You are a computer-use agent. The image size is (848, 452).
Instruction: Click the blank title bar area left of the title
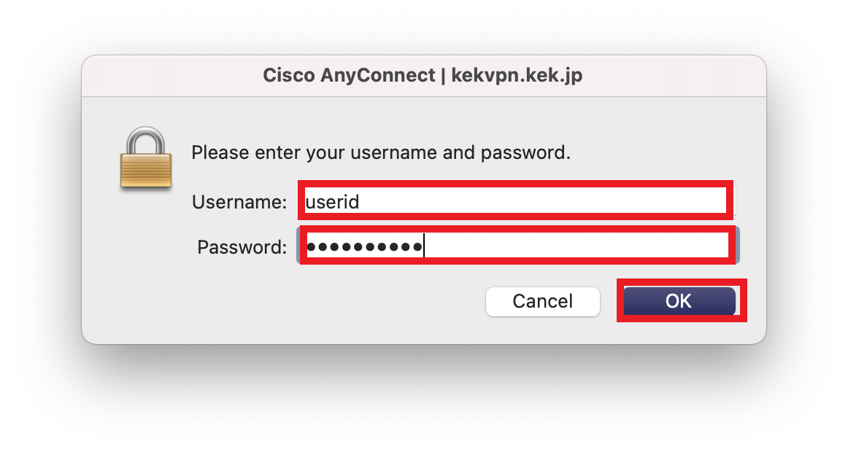click(x=168, y=76)
